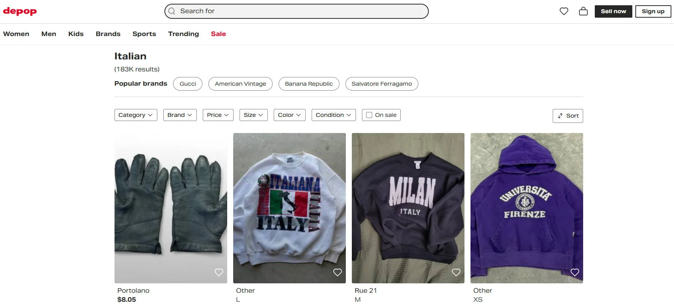
Task: Heart the purple Firenze hoodie
Action: pos(575,272)
